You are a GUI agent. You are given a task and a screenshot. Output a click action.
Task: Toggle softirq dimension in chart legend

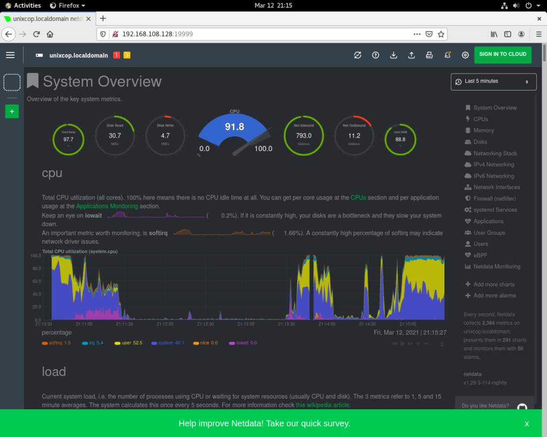[56, 343]
